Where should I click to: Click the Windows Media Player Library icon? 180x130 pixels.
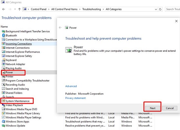pyautogui.click(x=4, y=113)
